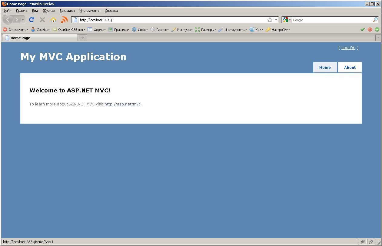This screenshot has height=246, width=382.
Task: Open the Отключить developer toolbar dropdown
Action: click(x=15, y=30)
